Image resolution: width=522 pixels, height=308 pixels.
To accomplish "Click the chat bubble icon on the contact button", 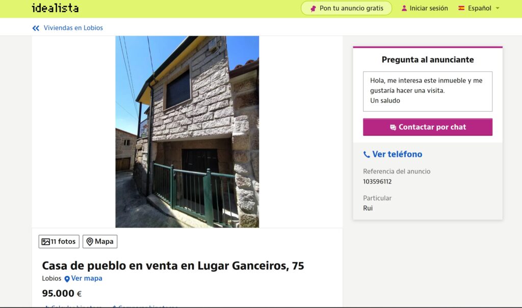I will [393, 127].
